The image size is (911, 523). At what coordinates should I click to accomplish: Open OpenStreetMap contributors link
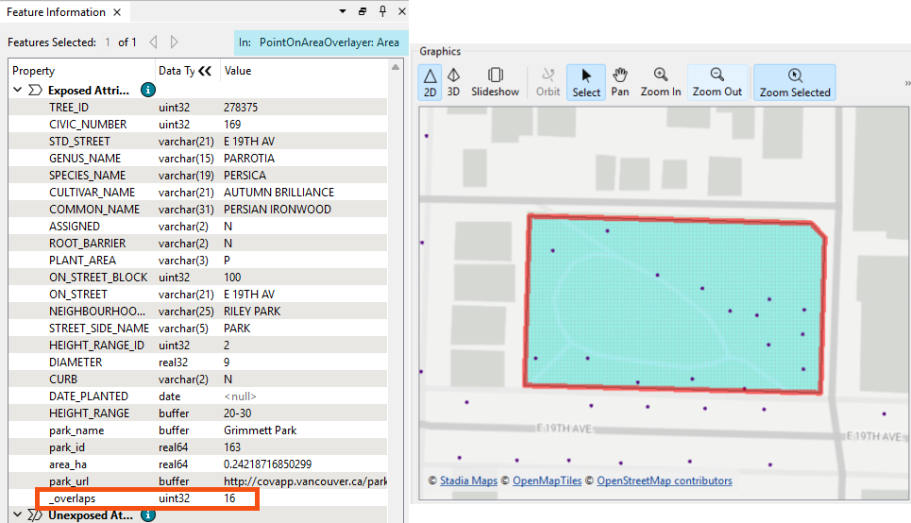664,481
